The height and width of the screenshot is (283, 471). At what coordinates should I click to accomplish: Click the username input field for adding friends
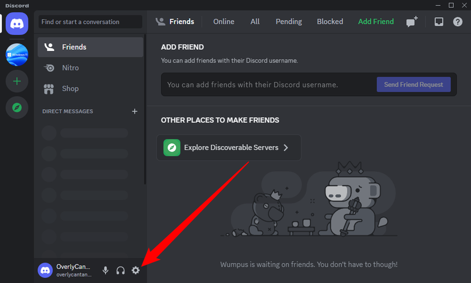click(269, 85)
